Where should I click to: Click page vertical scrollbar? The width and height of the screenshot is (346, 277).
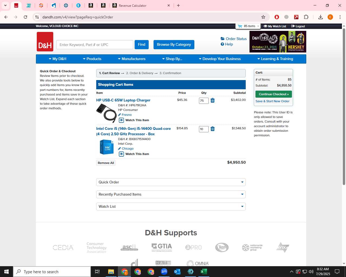coord(344,107)
